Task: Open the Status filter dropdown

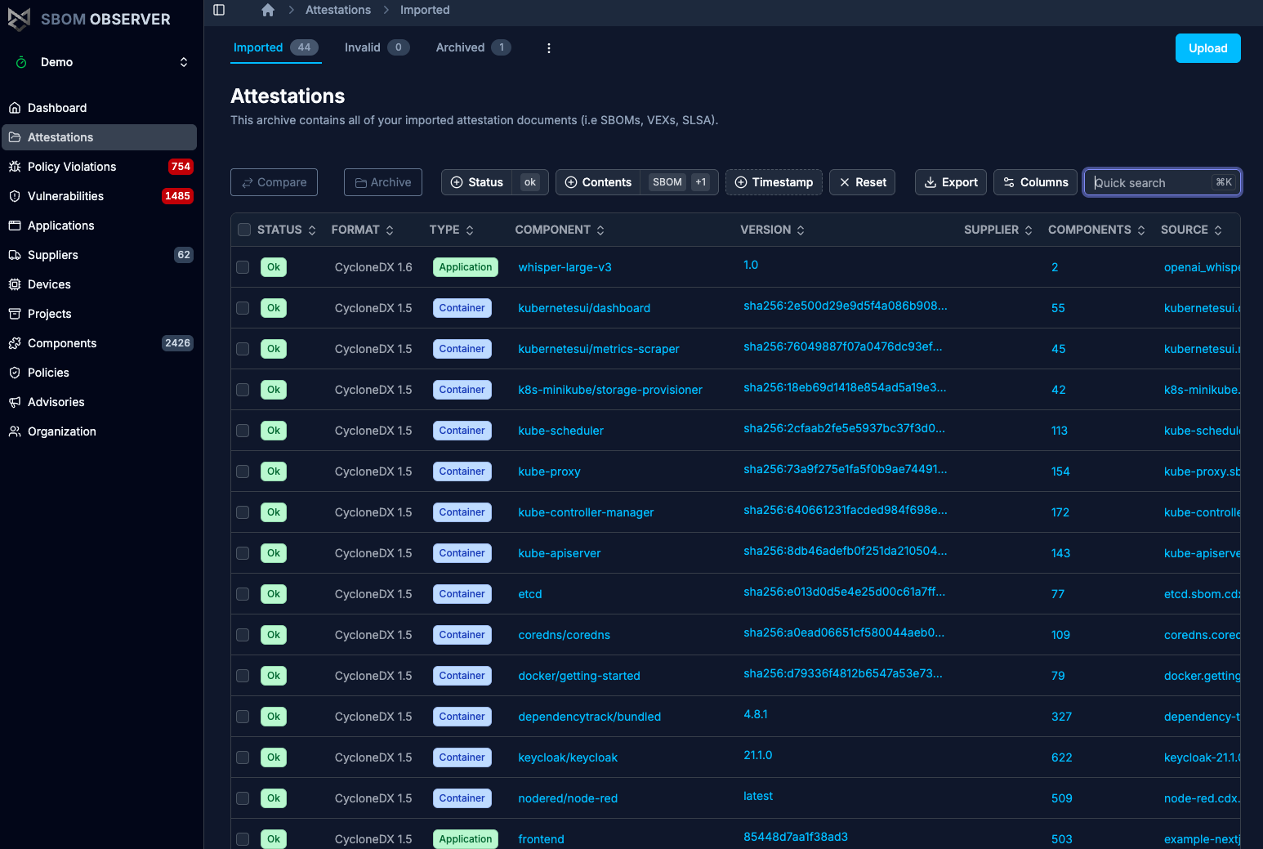Action: [495, 182]
